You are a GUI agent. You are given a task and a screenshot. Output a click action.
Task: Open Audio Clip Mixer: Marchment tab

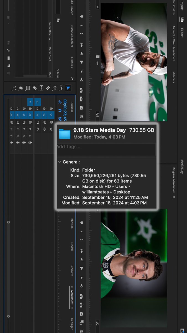click(174, 44)
